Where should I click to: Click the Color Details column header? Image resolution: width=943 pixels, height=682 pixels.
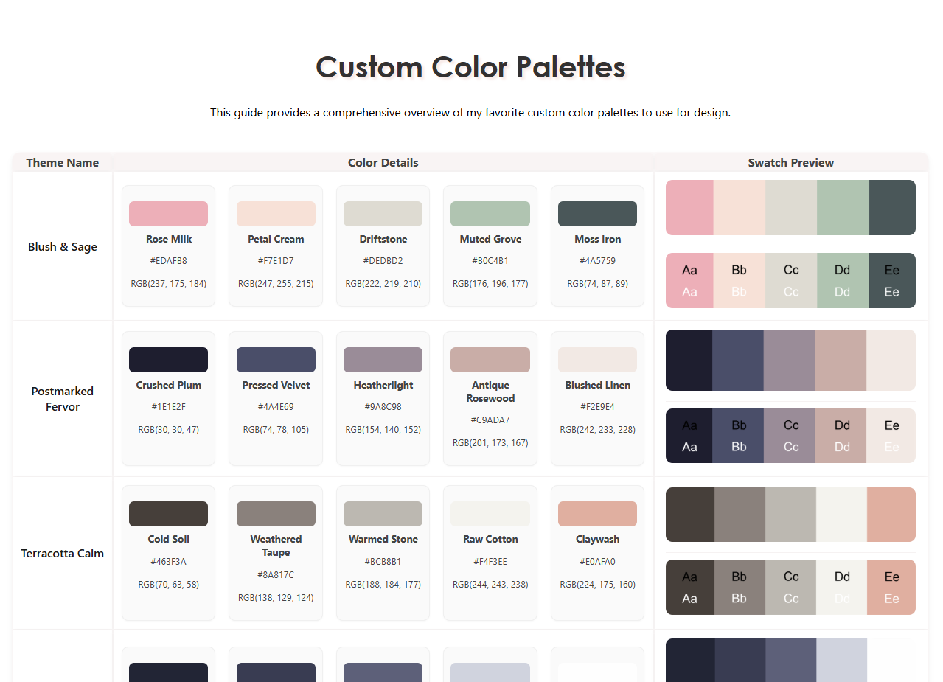click(x=383, y=163)
